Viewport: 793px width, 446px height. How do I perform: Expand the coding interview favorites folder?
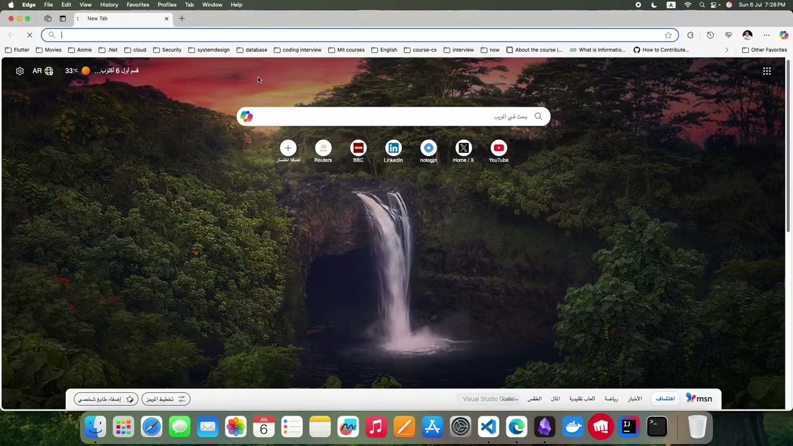coord(297,50)
